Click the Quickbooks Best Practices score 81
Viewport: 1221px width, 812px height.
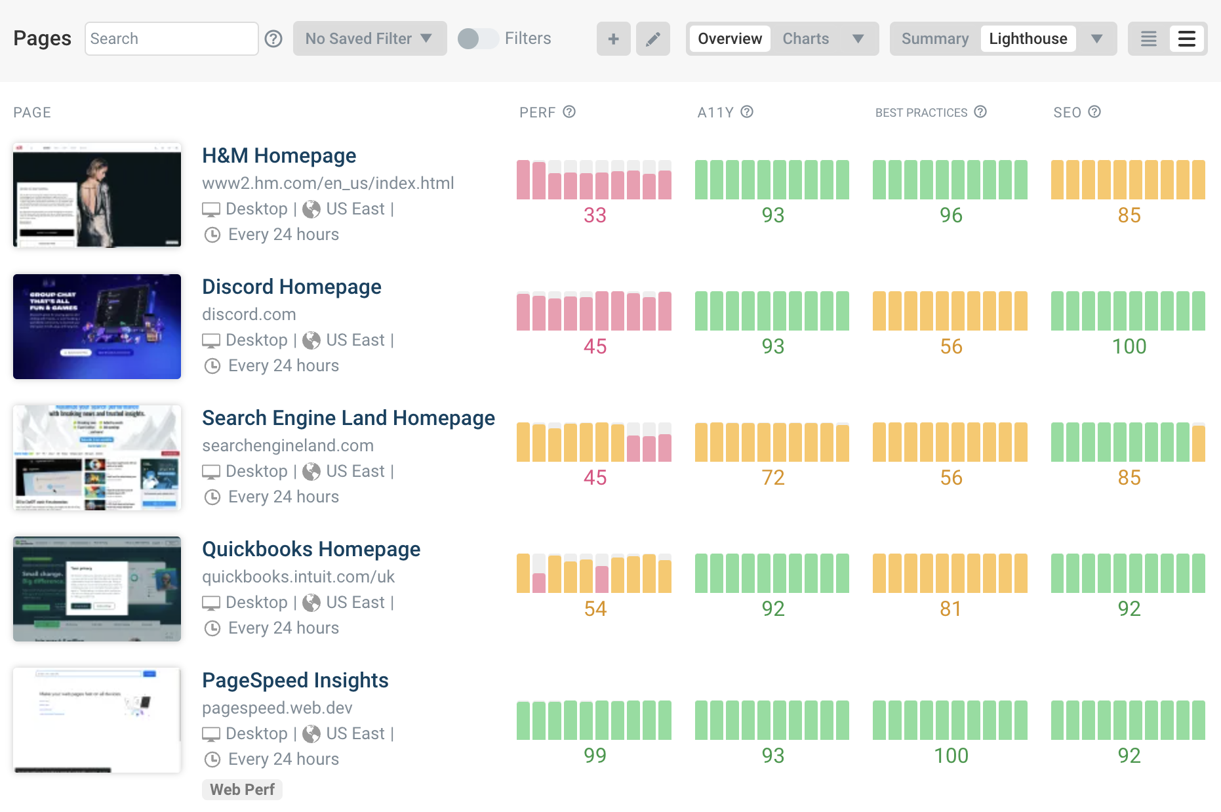tap(951, 609)
